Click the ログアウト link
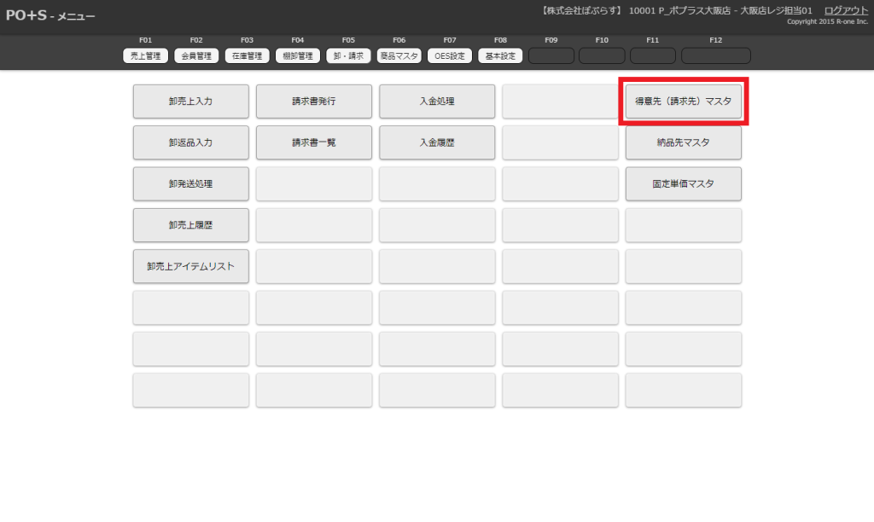 pos(846,10)
